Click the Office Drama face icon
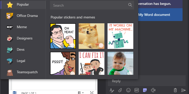This screenshot has width=189, height=94. [x=10, y=16]
